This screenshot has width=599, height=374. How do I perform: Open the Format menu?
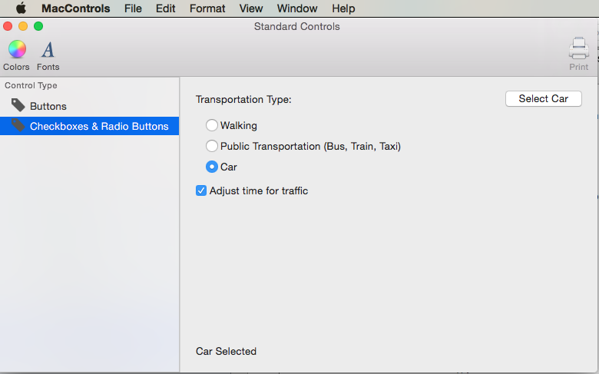tap(207, 8)
